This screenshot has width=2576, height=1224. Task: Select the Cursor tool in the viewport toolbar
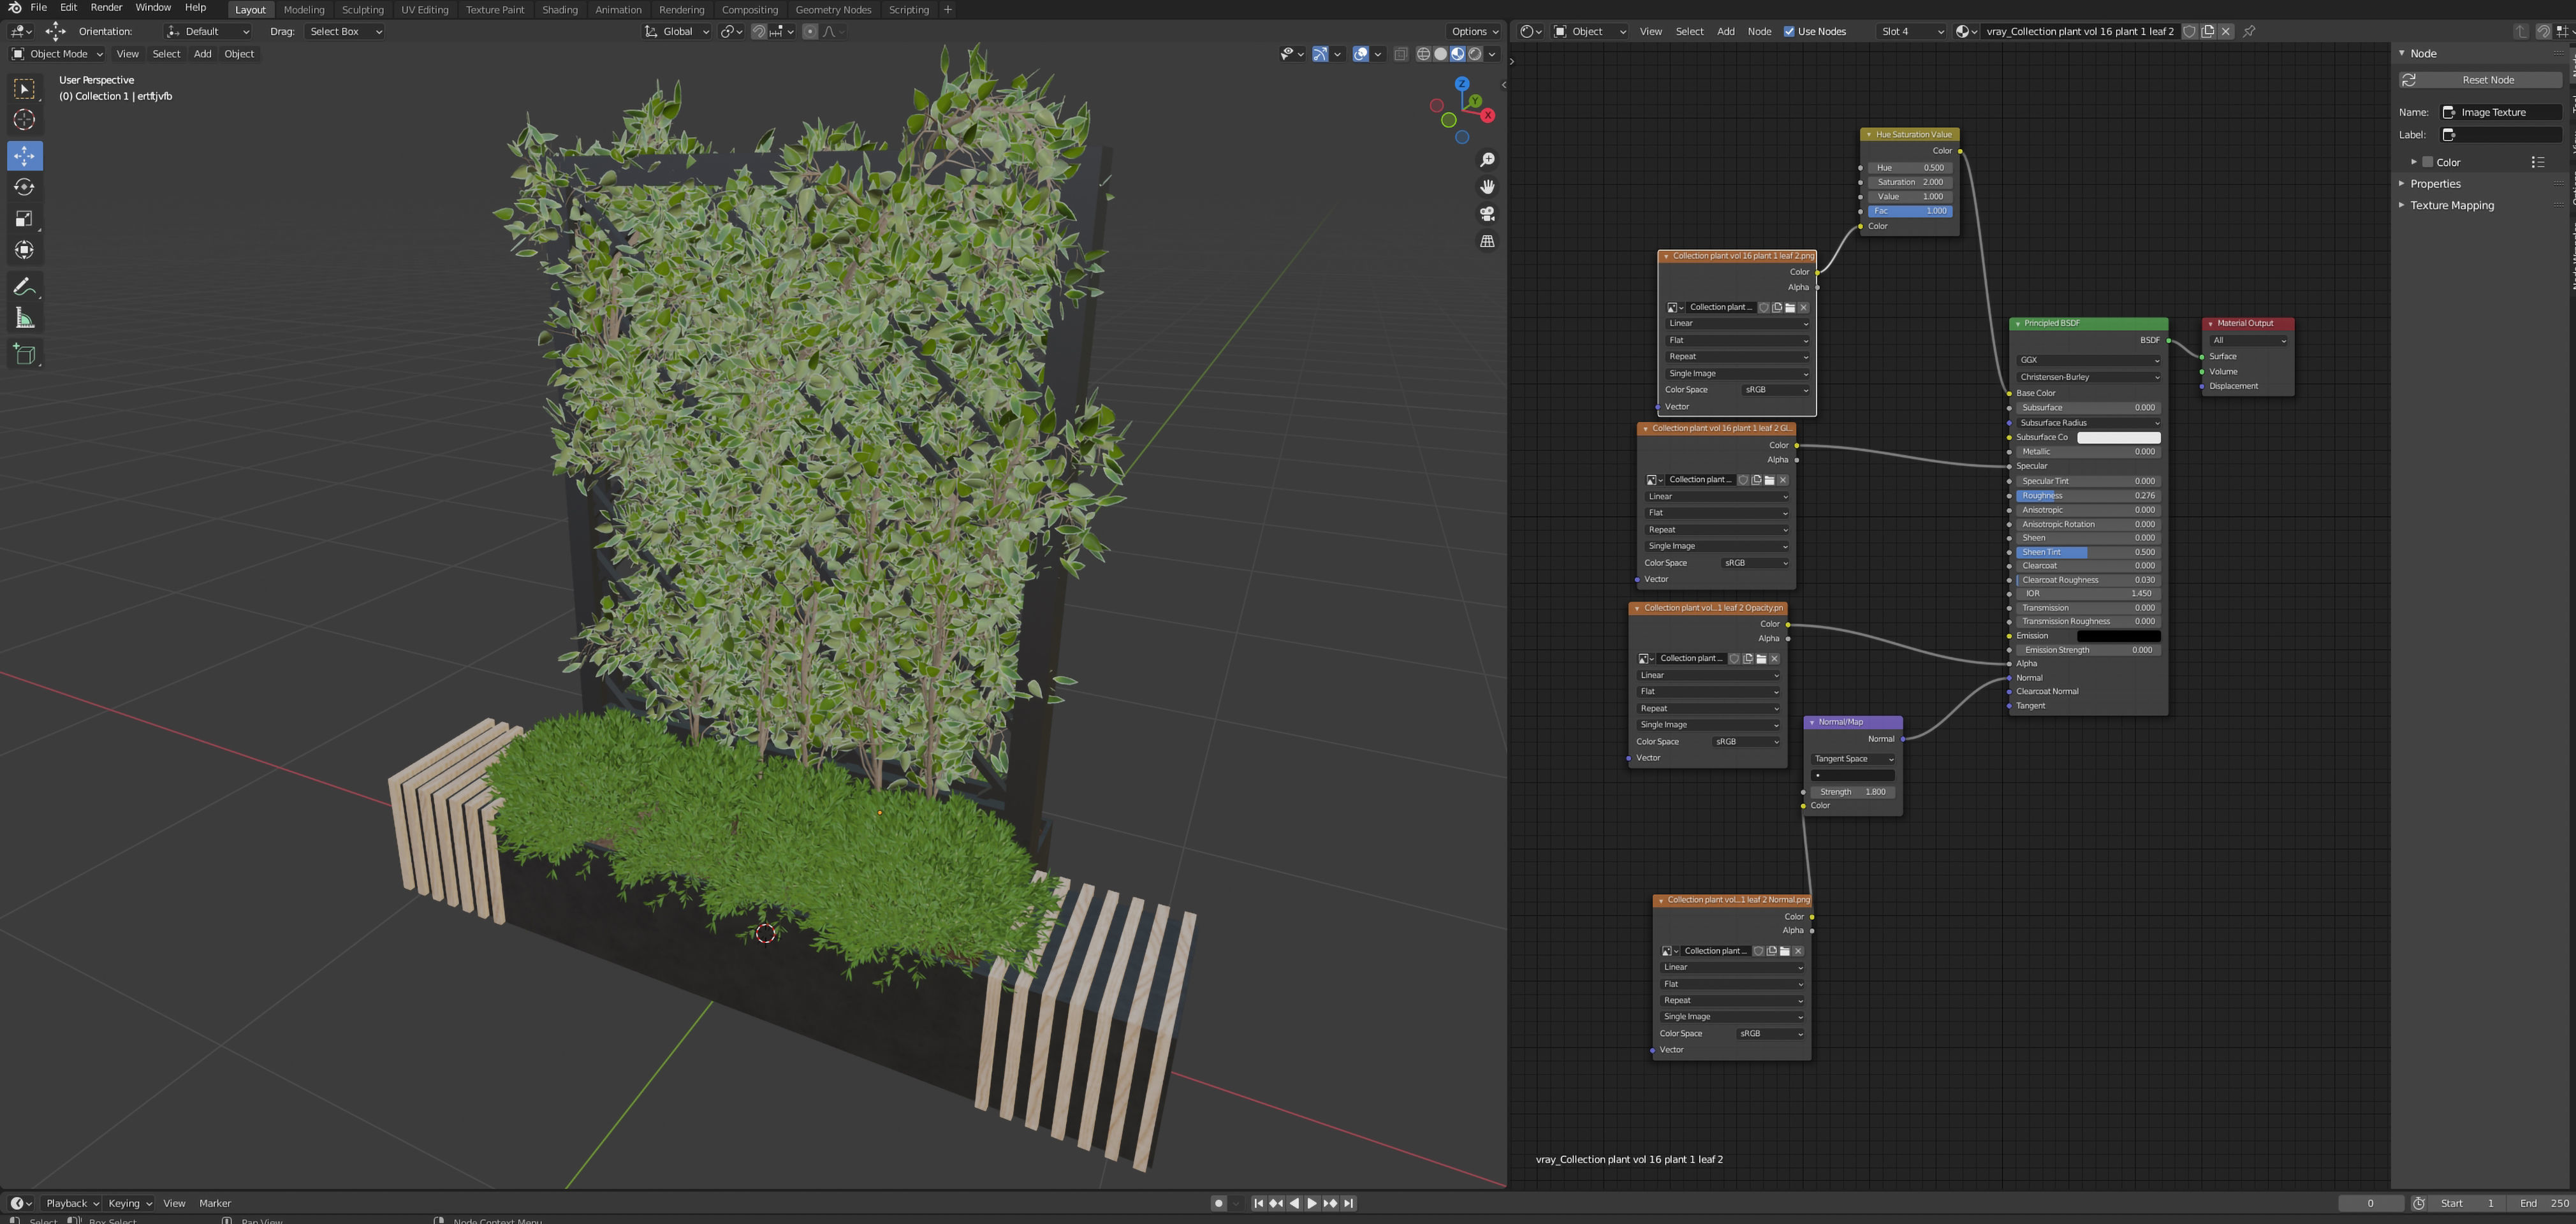24,120
